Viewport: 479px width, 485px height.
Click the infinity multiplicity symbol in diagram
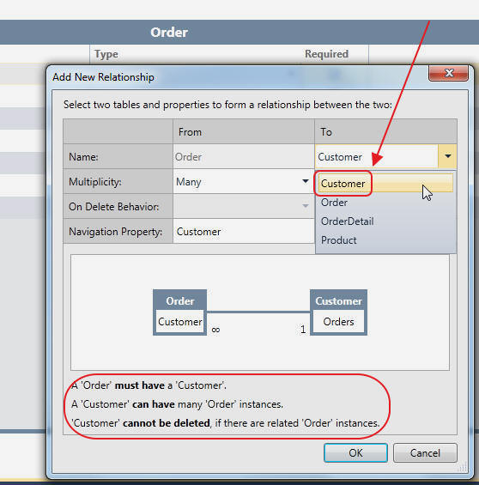click(215, 330)
